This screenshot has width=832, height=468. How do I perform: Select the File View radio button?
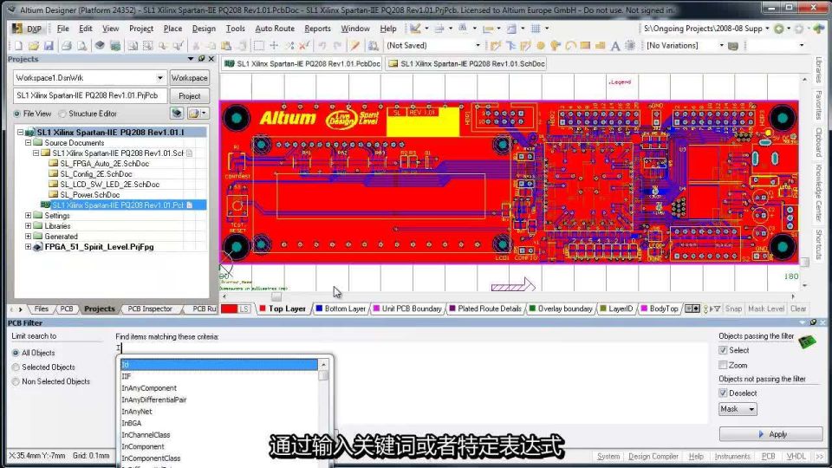(x=17, y=114)
